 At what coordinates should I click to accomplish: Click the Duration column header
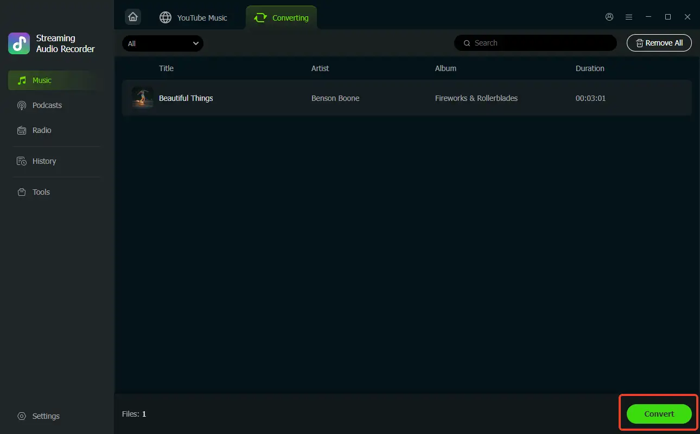tap(590, 68)
